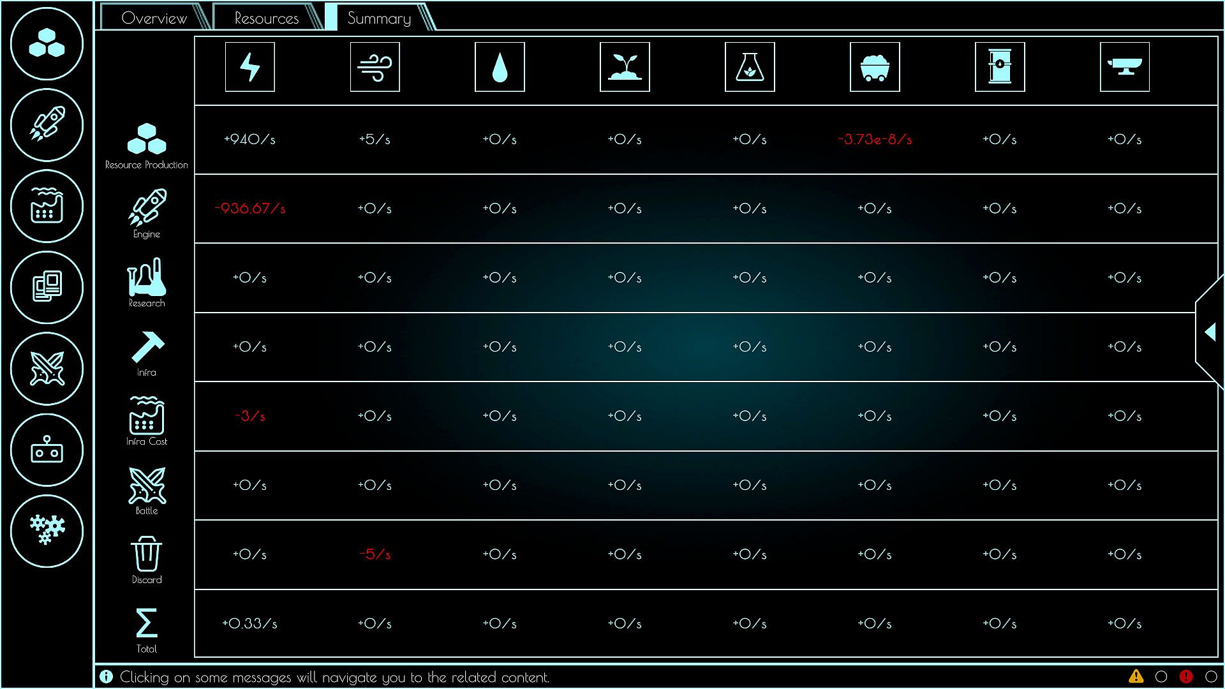The width and height of the screenshot is (1225, 689).
Task: Open the stacked documents sidebar section
Action: [47, 287]
